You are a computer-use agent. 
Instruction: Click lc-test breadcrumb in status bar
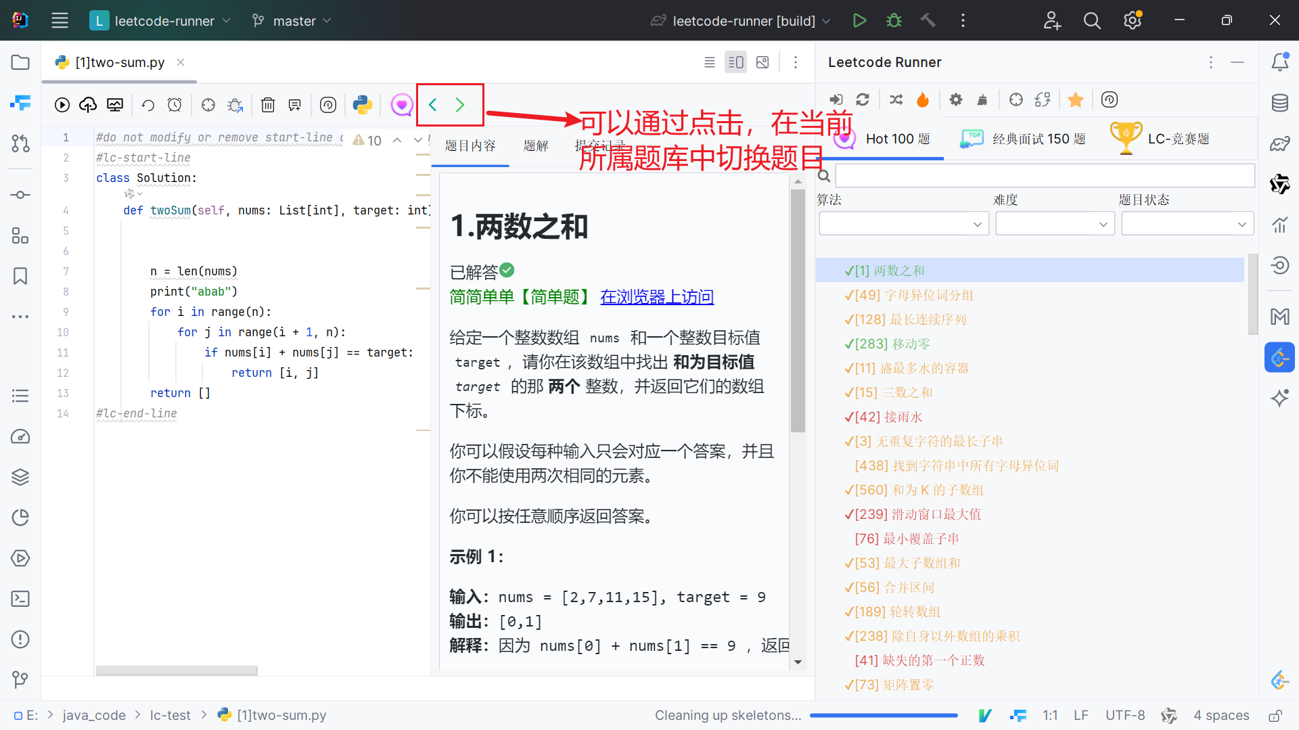(170, 715)
